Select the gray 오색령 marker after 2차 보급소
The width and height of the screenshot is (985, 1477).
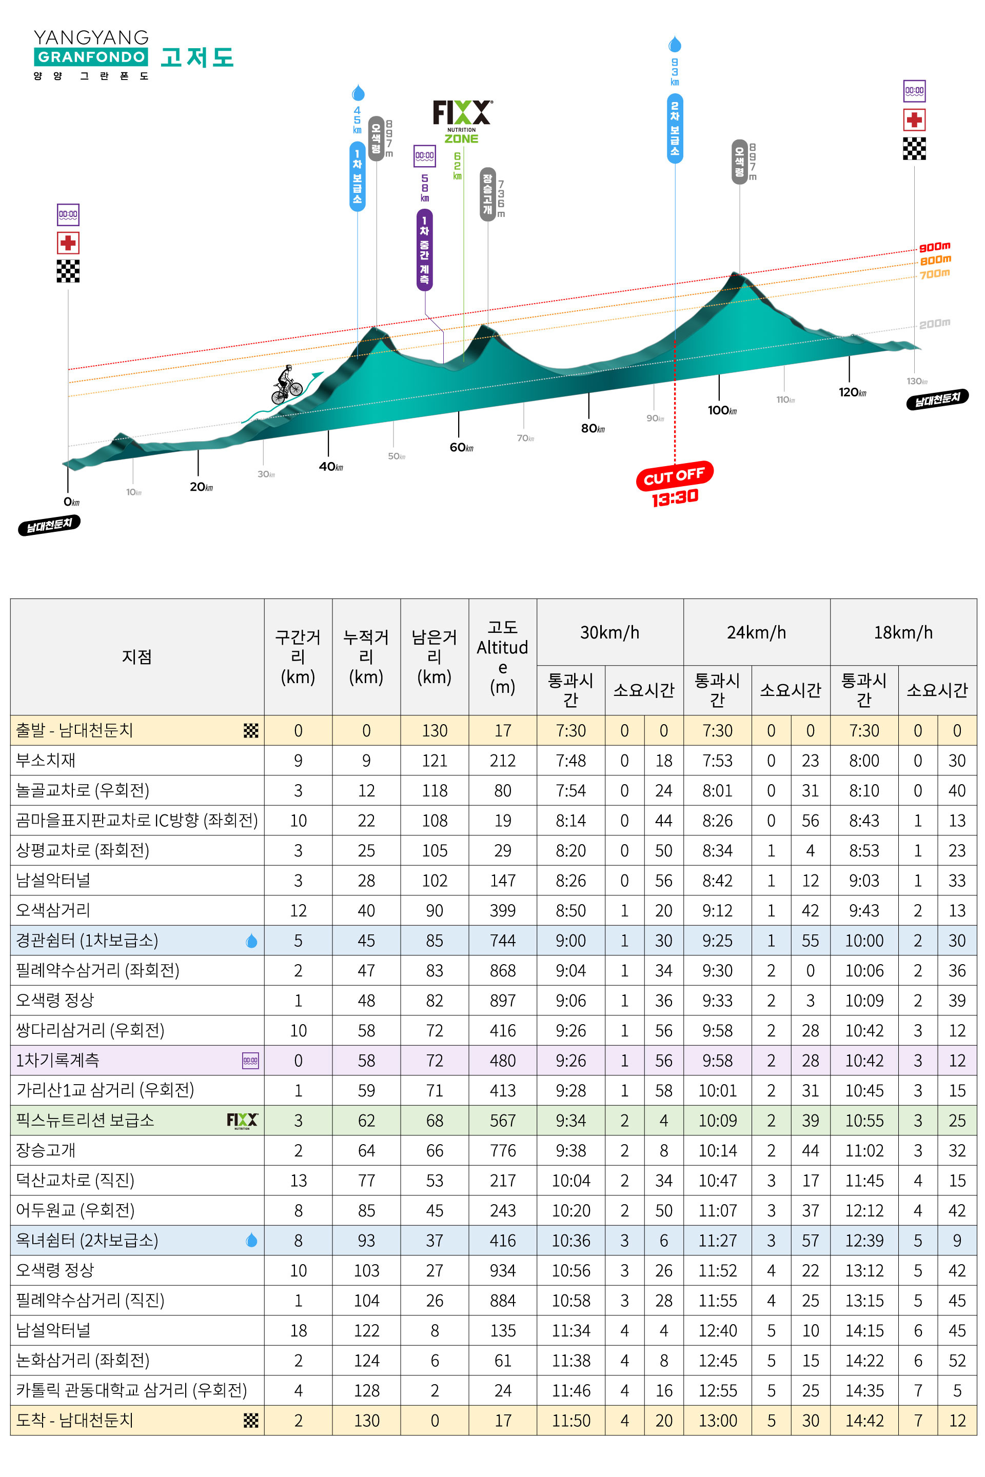(x=739, y=162)
